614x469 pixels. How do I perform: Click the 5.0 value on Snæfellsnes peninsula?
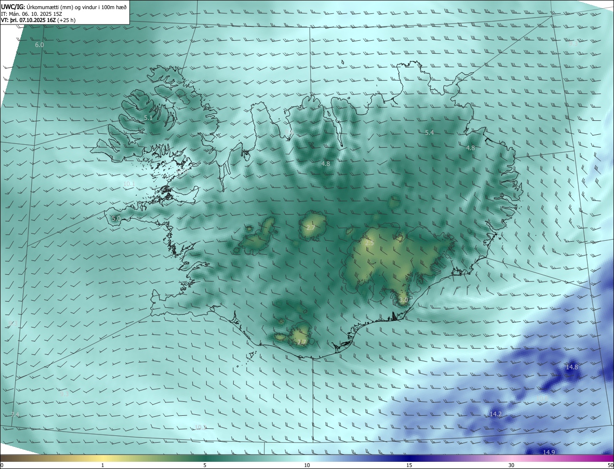[x=116, y=218]
